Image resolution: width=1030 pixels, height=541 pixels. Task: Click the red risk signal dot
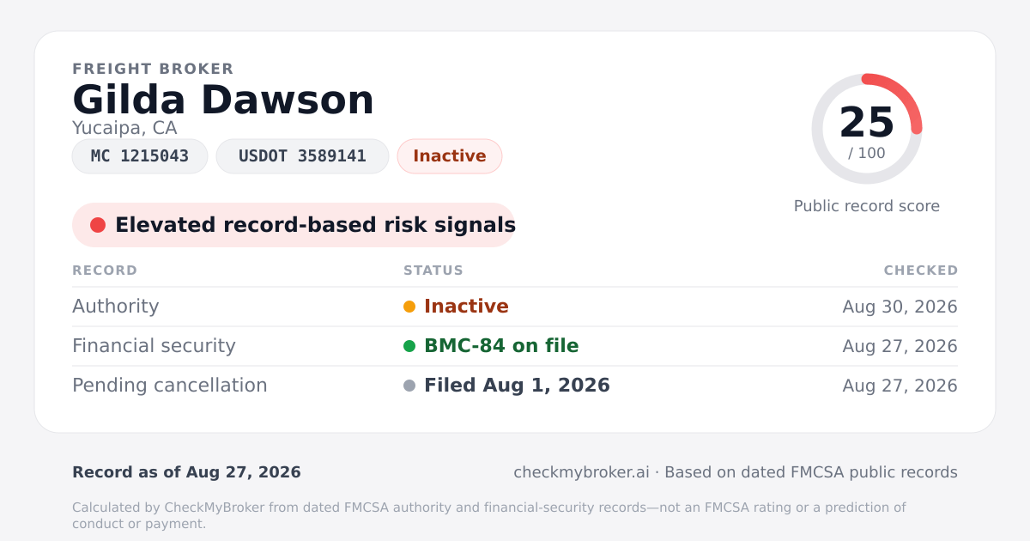point(98,225)
